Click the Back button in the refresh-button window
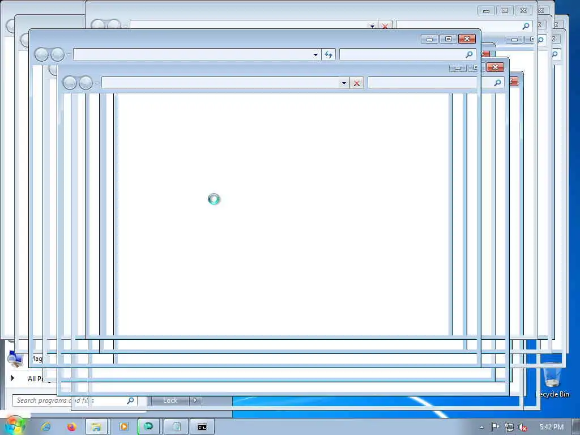 [x=41, y=54]
